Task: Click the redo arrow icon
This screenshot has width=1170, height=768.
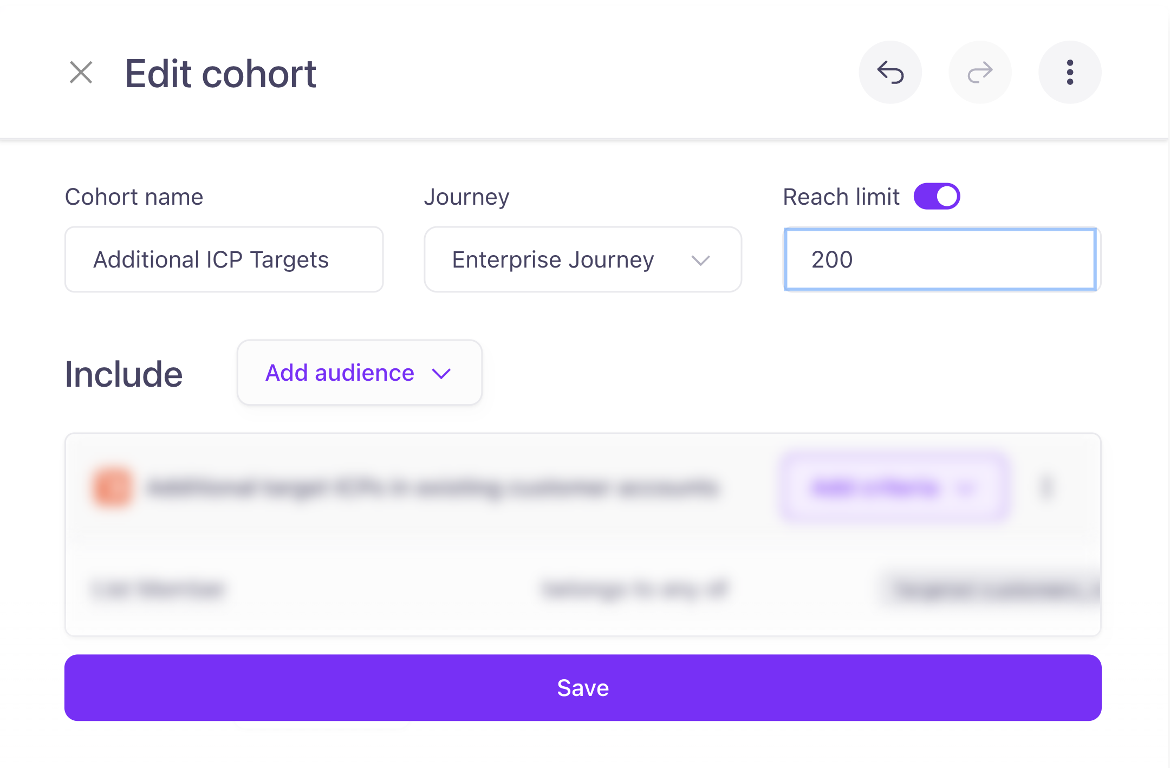Action: click(x=980, y=73)
